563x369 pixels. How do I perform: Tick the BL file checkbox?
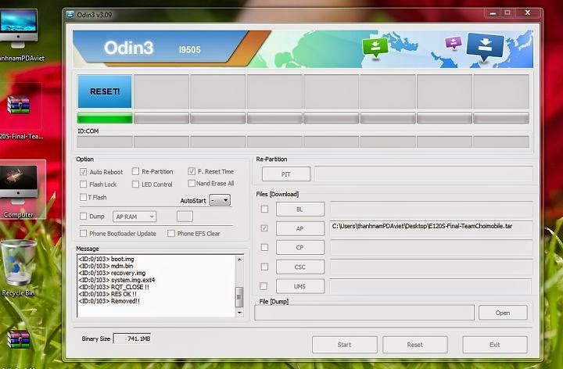coord(264,209)
